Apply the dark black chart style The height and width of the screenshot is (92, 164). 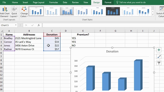point(113,11)
